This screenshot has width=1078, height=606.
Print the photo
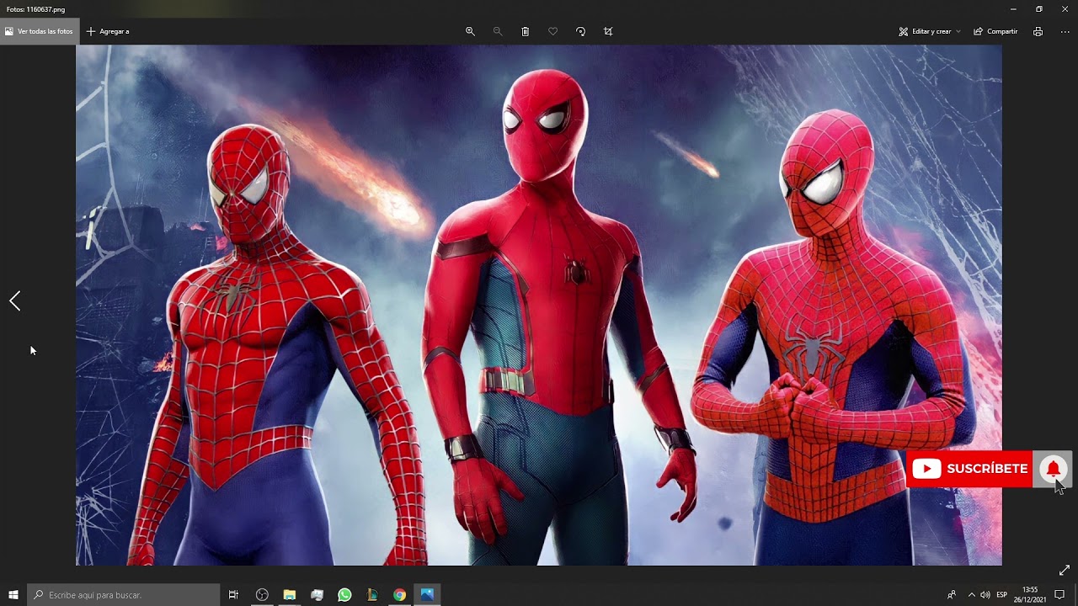click(x=1038, y=31)
